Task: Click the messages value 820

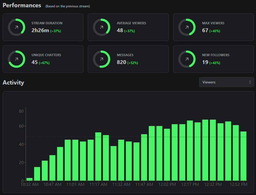Action: pos(121,62)
